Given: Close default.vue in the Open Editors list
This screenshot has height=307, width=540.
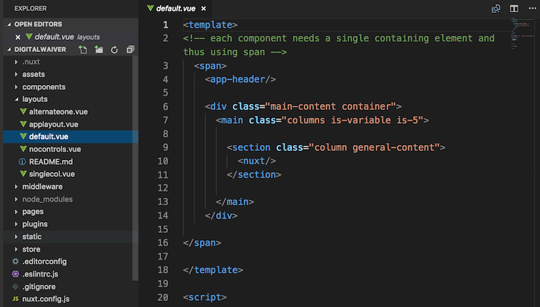Looking at the screenshot, I should point(18,37).
